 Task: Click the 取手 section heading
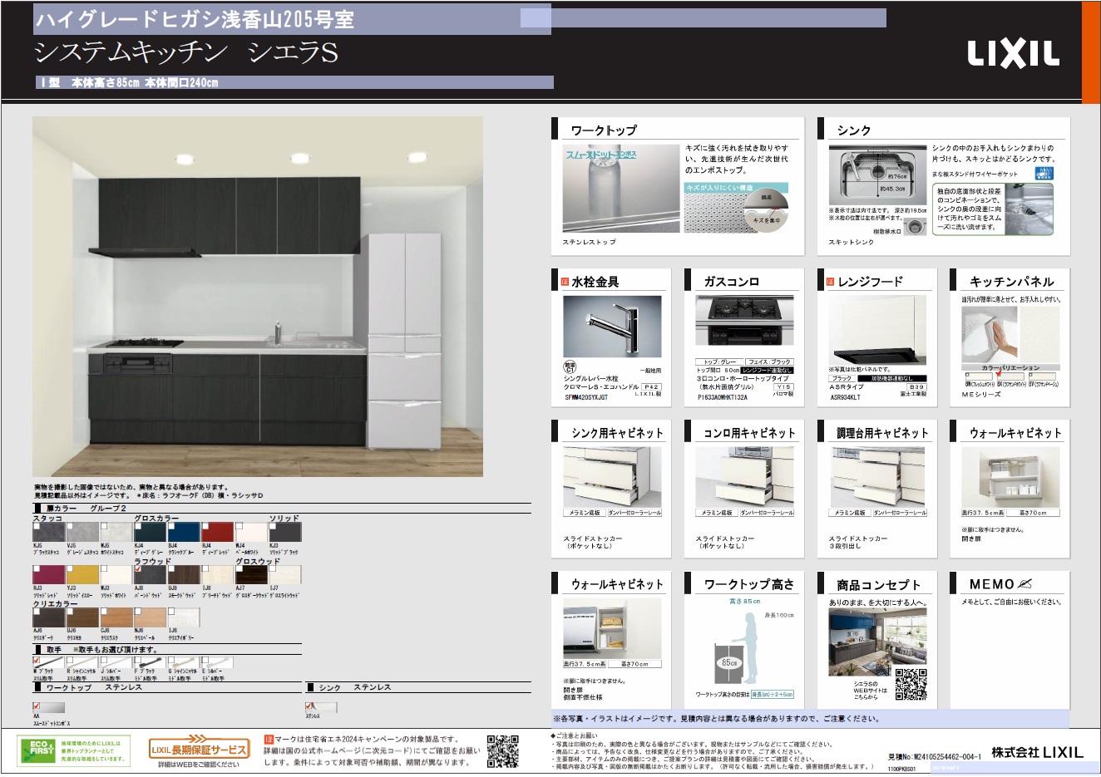[54, 649]
